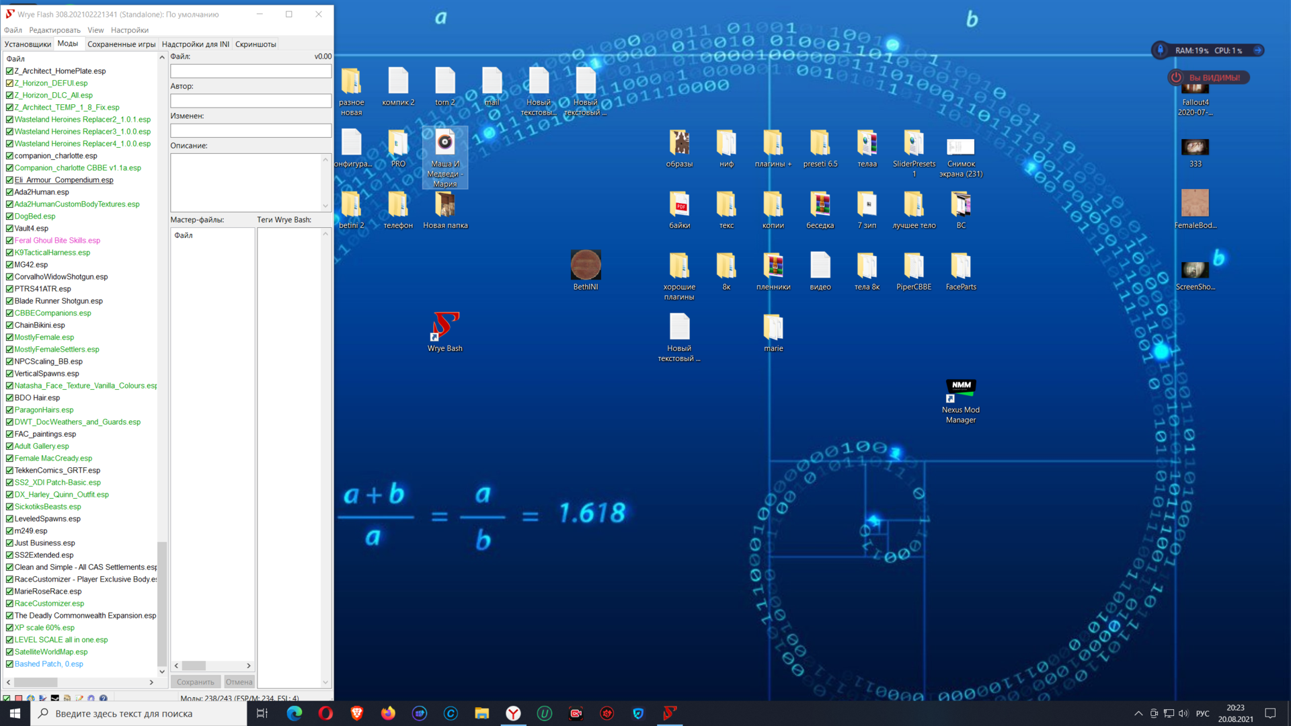Toggle the DogBed.esp checkbox

(9, 216)
